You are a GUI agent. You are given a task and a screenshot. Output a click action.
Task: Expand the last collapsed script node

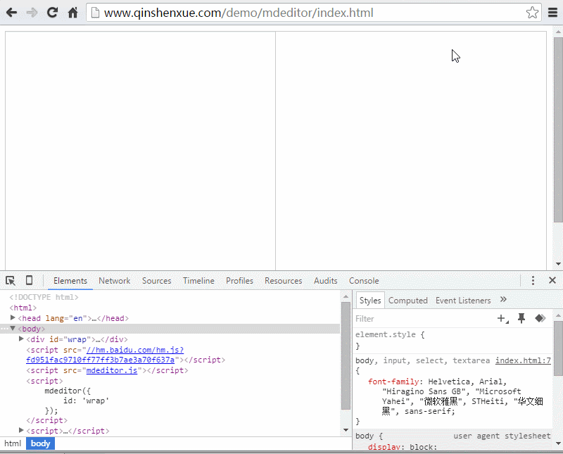pos(21,430)
